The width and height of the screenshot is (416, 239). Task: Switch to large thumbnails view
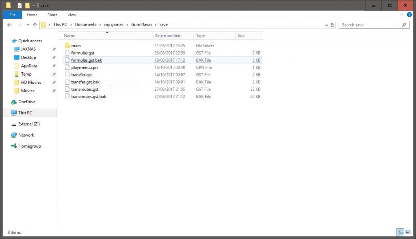click(407, 232)
